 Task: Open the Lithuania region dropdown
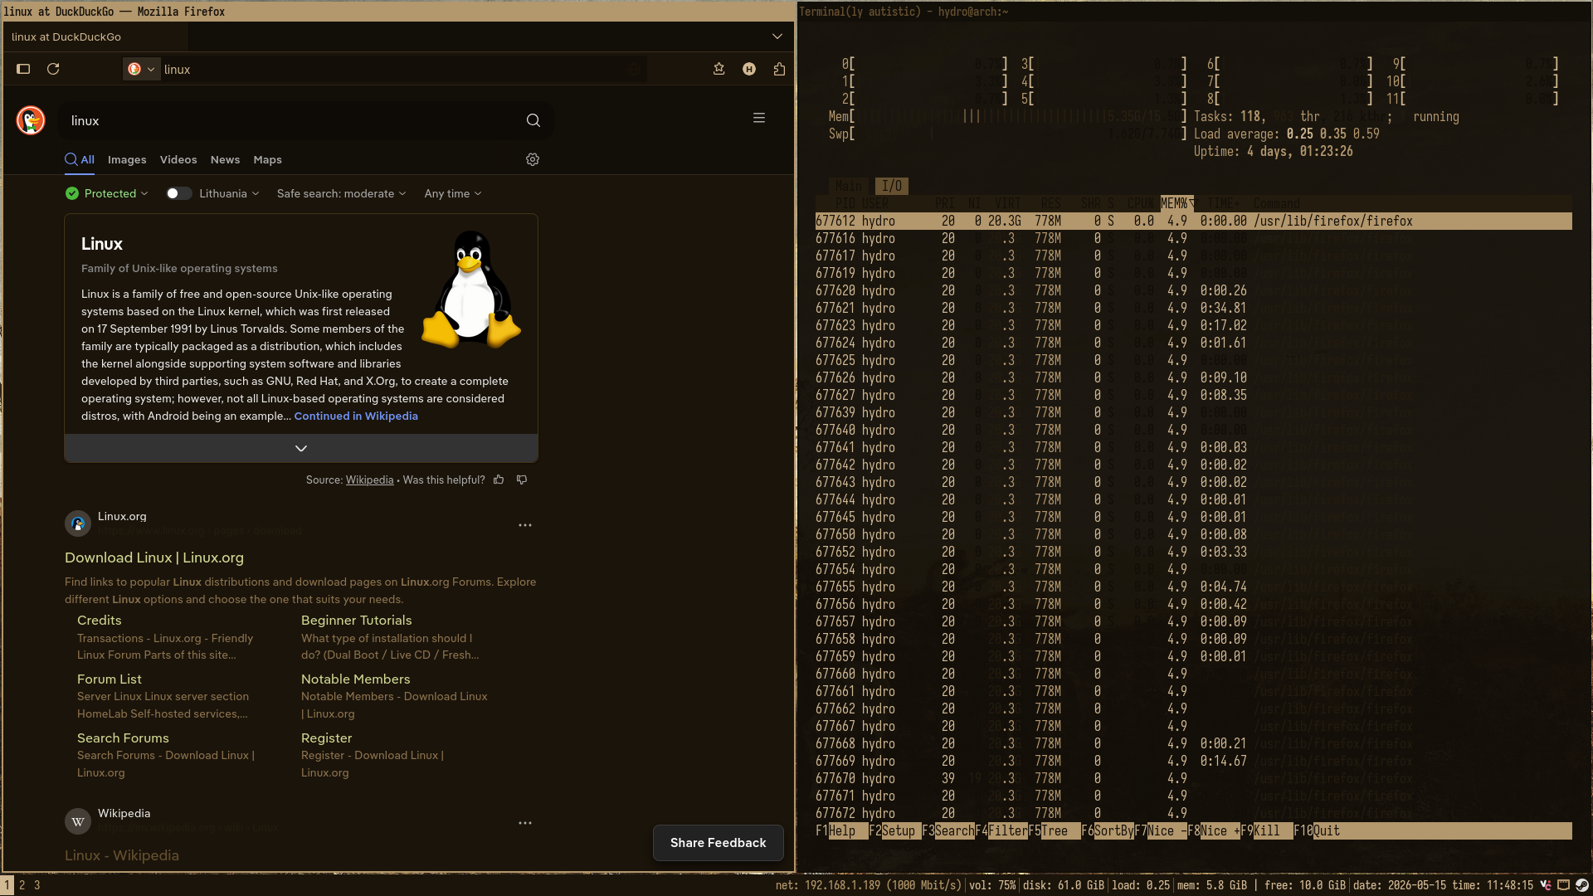pos(229,193)
